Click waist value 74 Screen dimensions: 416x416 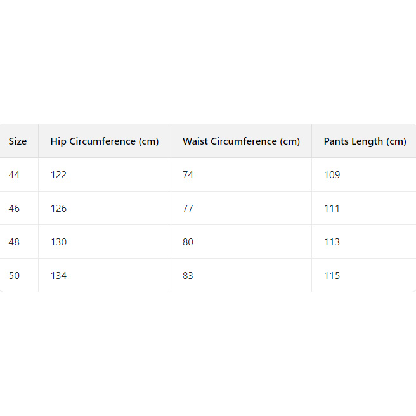pyautogui.click(x=188, y=175)
